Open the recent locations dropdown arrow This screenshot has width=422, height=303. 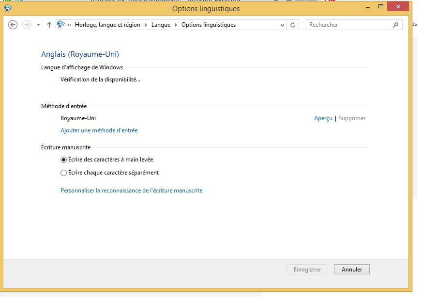[38, 25]
